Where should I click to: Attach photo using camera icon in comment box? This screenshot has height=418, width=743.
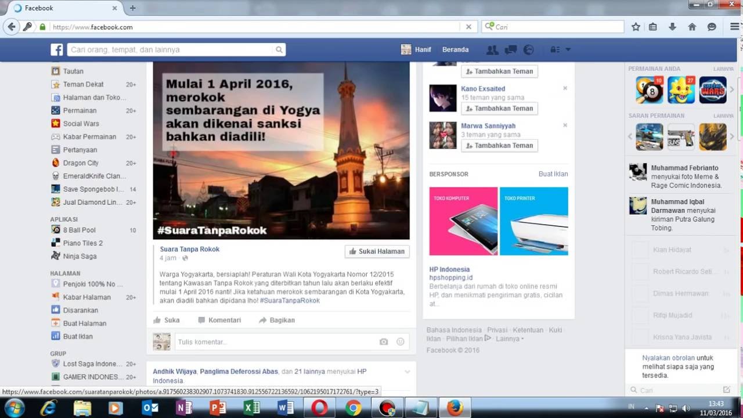[x=384, y=342]
